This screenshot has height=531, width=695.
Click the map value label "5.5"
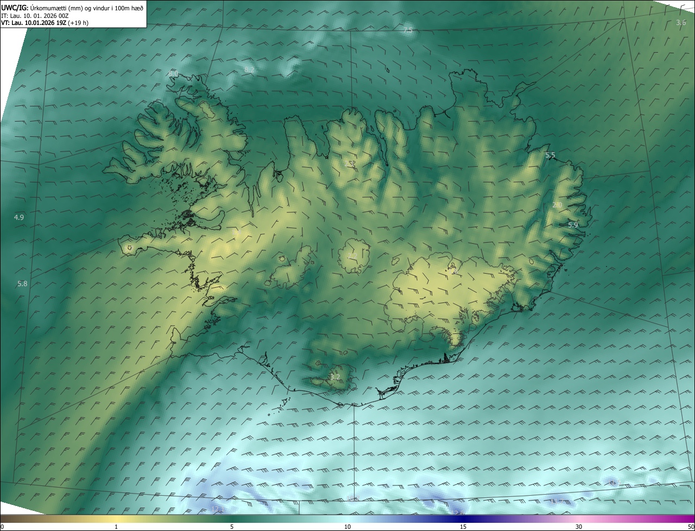tap(550, 155)
